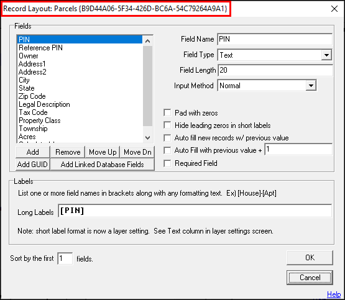Select Zip Code field entry

click(x=80, y=96)
